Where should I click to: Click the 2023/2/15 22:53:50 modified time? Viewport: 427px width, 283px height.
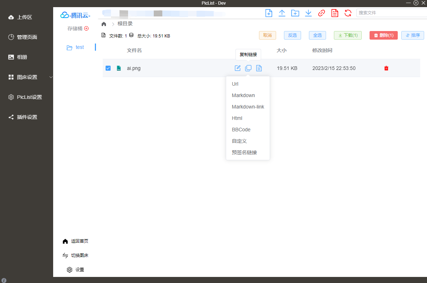(334, 69)
